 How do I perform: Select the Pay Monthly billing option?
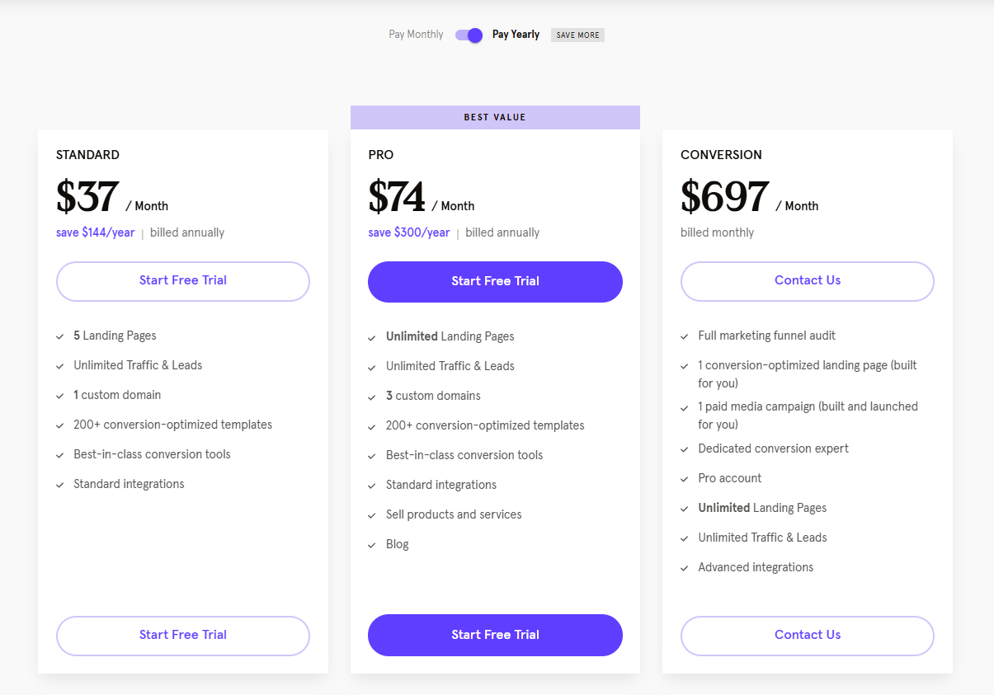pyautogui.click(x=416, y=35)
